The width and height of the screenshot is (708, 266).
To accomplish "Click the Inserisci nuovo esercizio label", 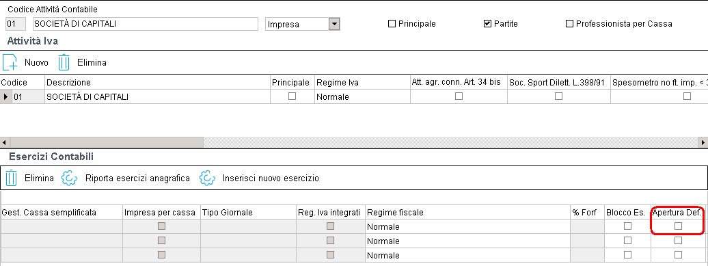I will (271, 178).
